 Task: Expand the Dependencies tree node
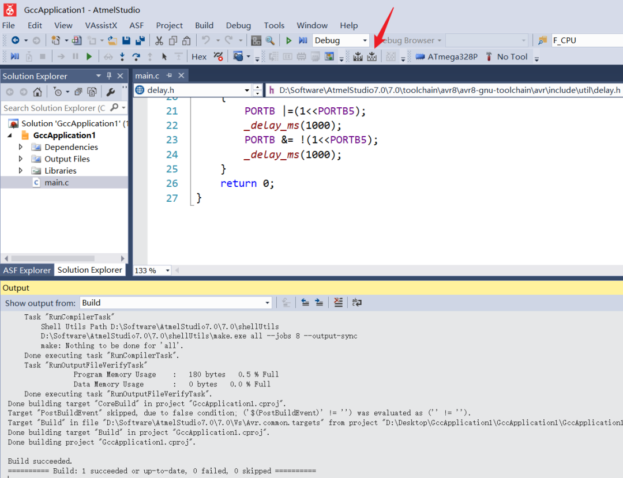pos(21,147)
